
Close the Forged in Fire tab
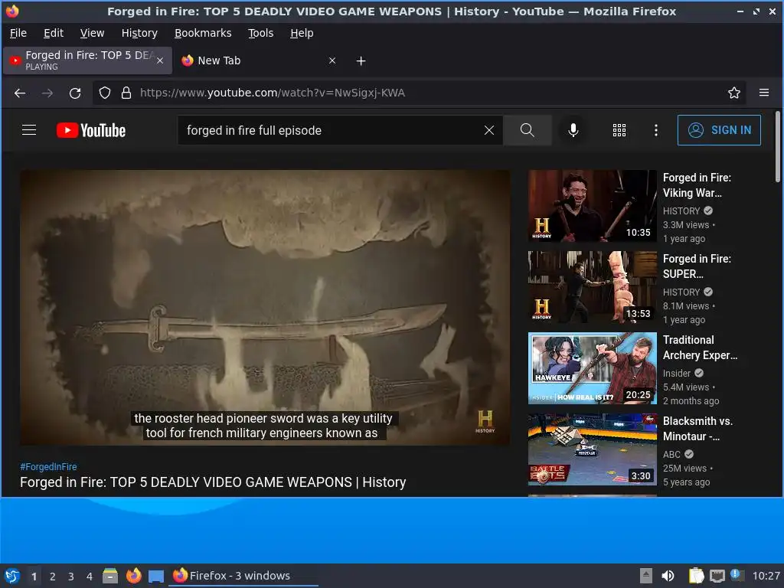click(x=160, y=60)
